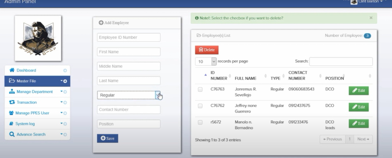This screenshot has width=392, height=158.
Task: Edit employee Manolo n. Bernadino
Action: click(x=358, y=124)
